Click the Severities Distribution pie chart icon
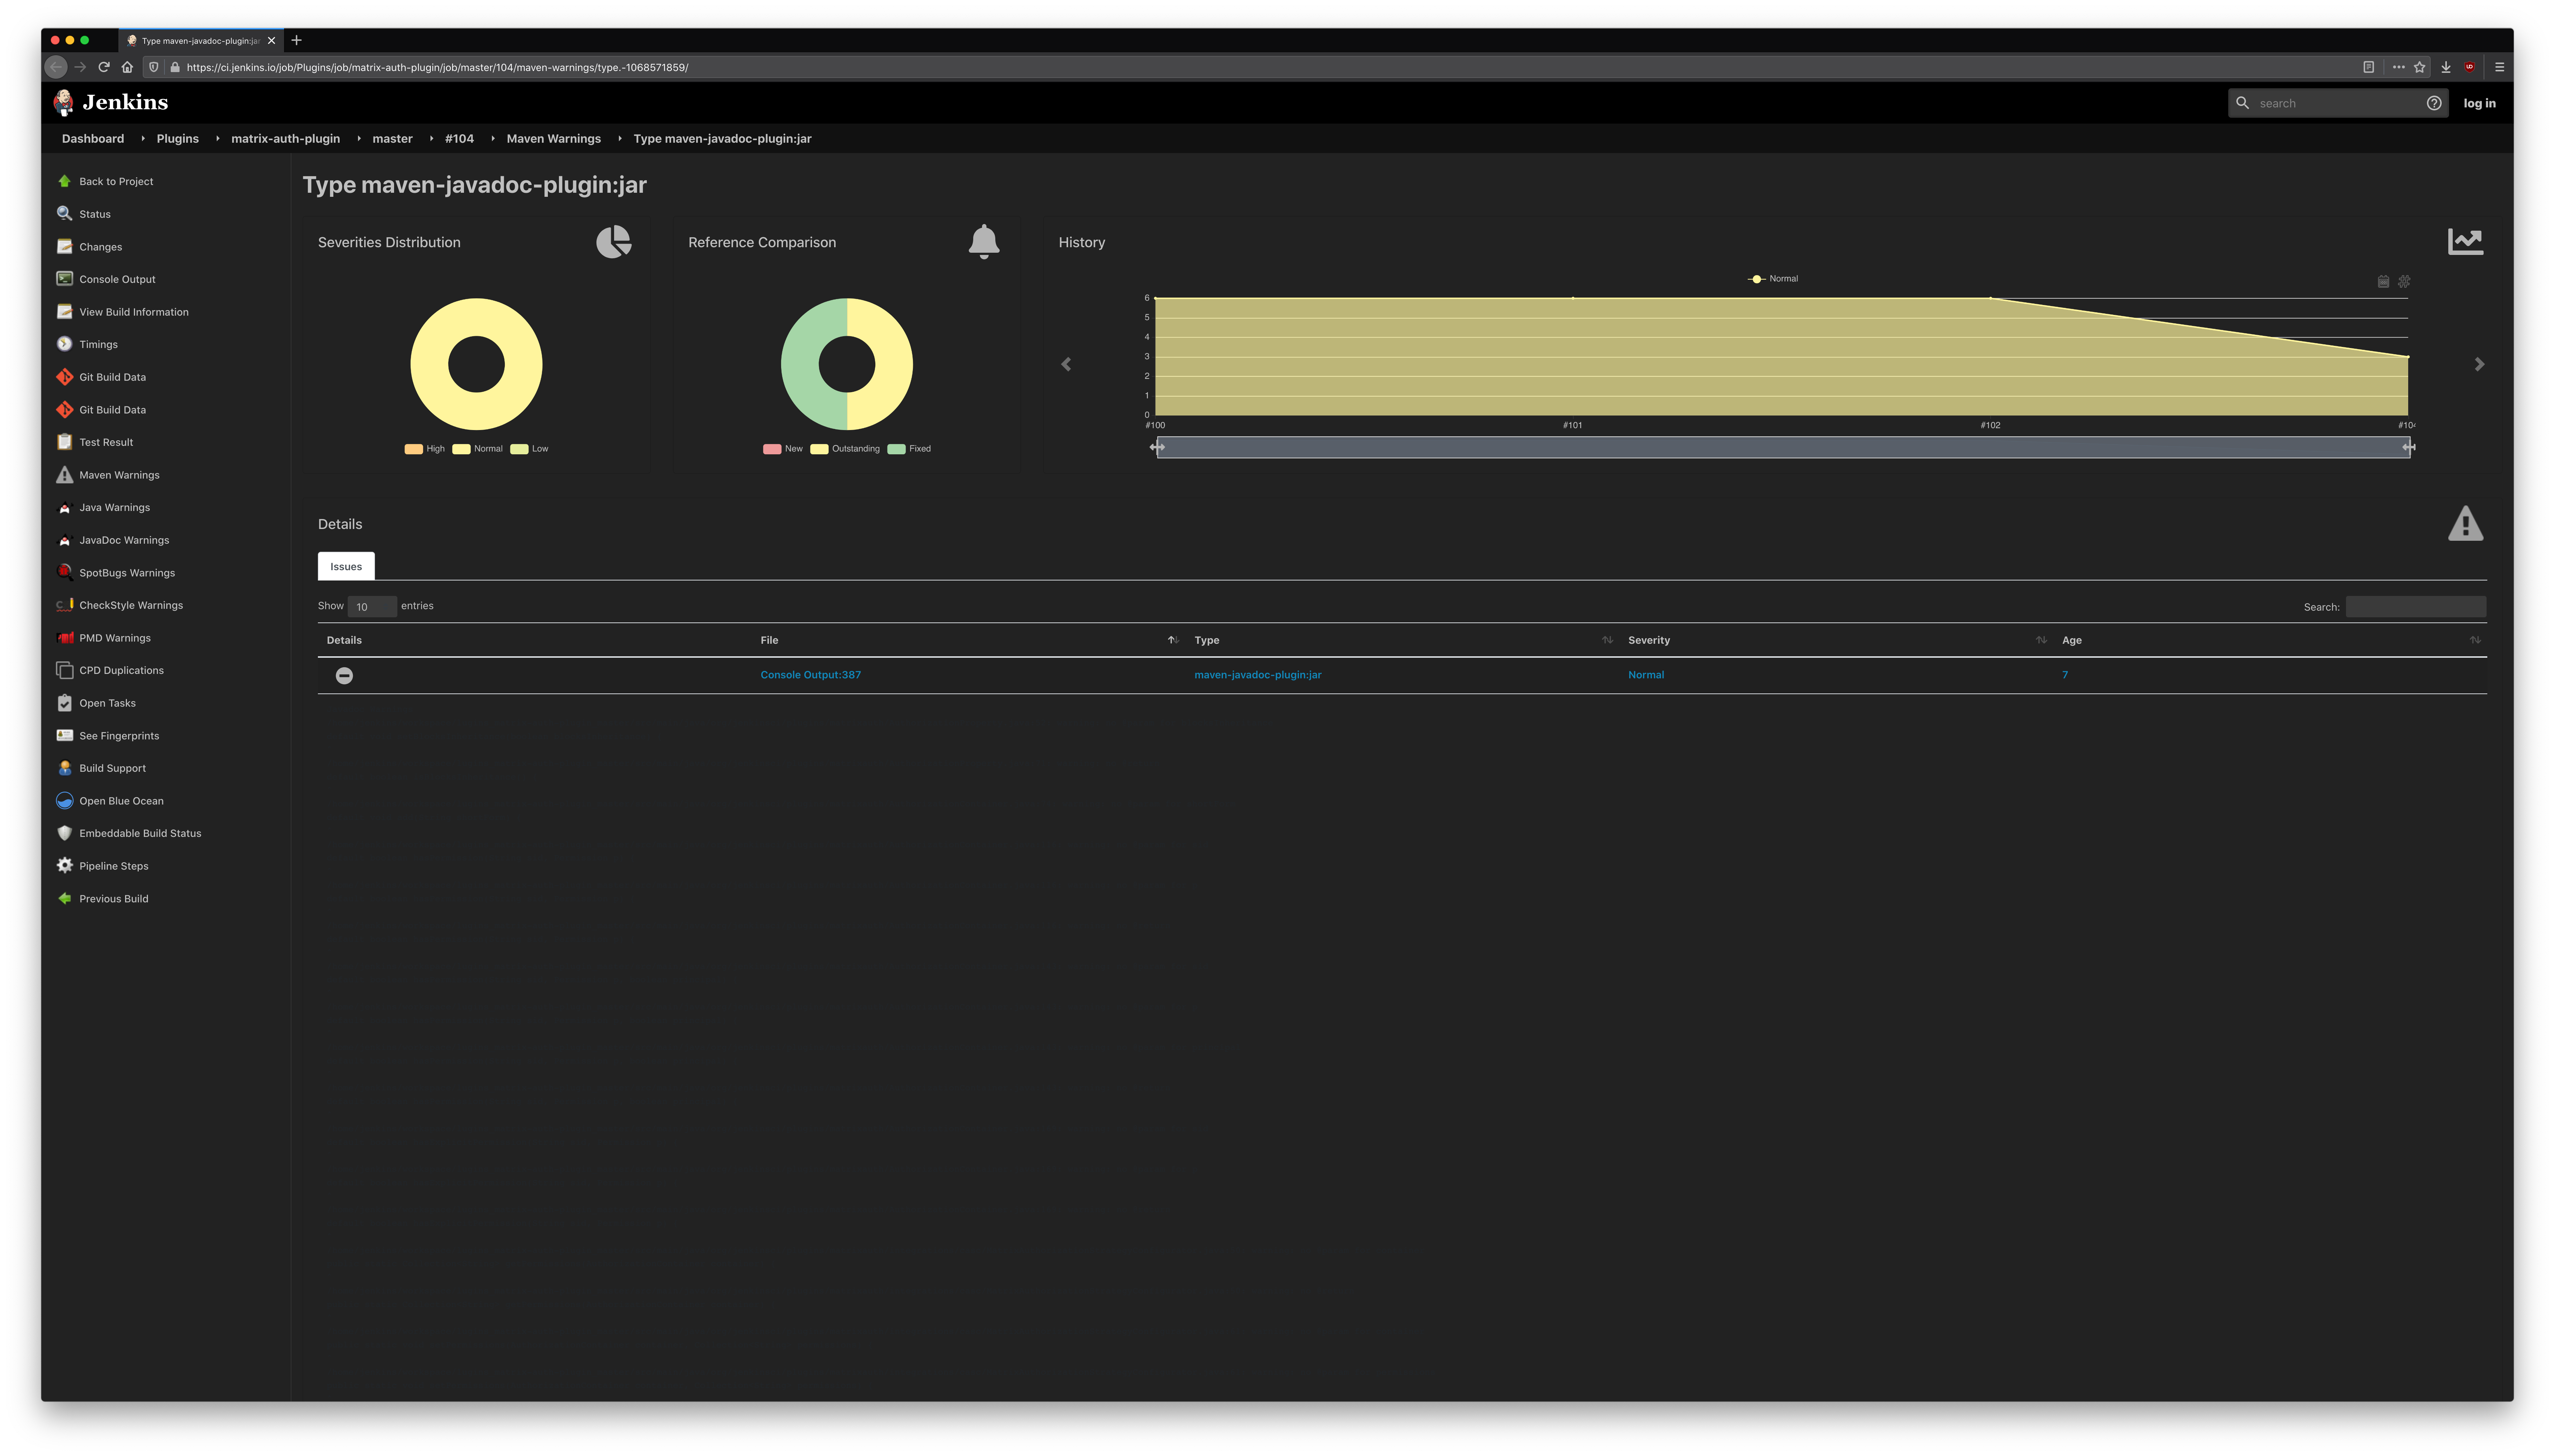The image size is (2555, 1456). tap(614, 242)
